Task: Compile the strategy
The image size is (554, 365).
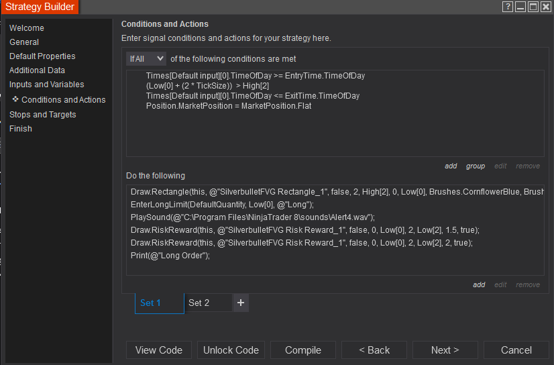Action: click(x=303, y=350)
